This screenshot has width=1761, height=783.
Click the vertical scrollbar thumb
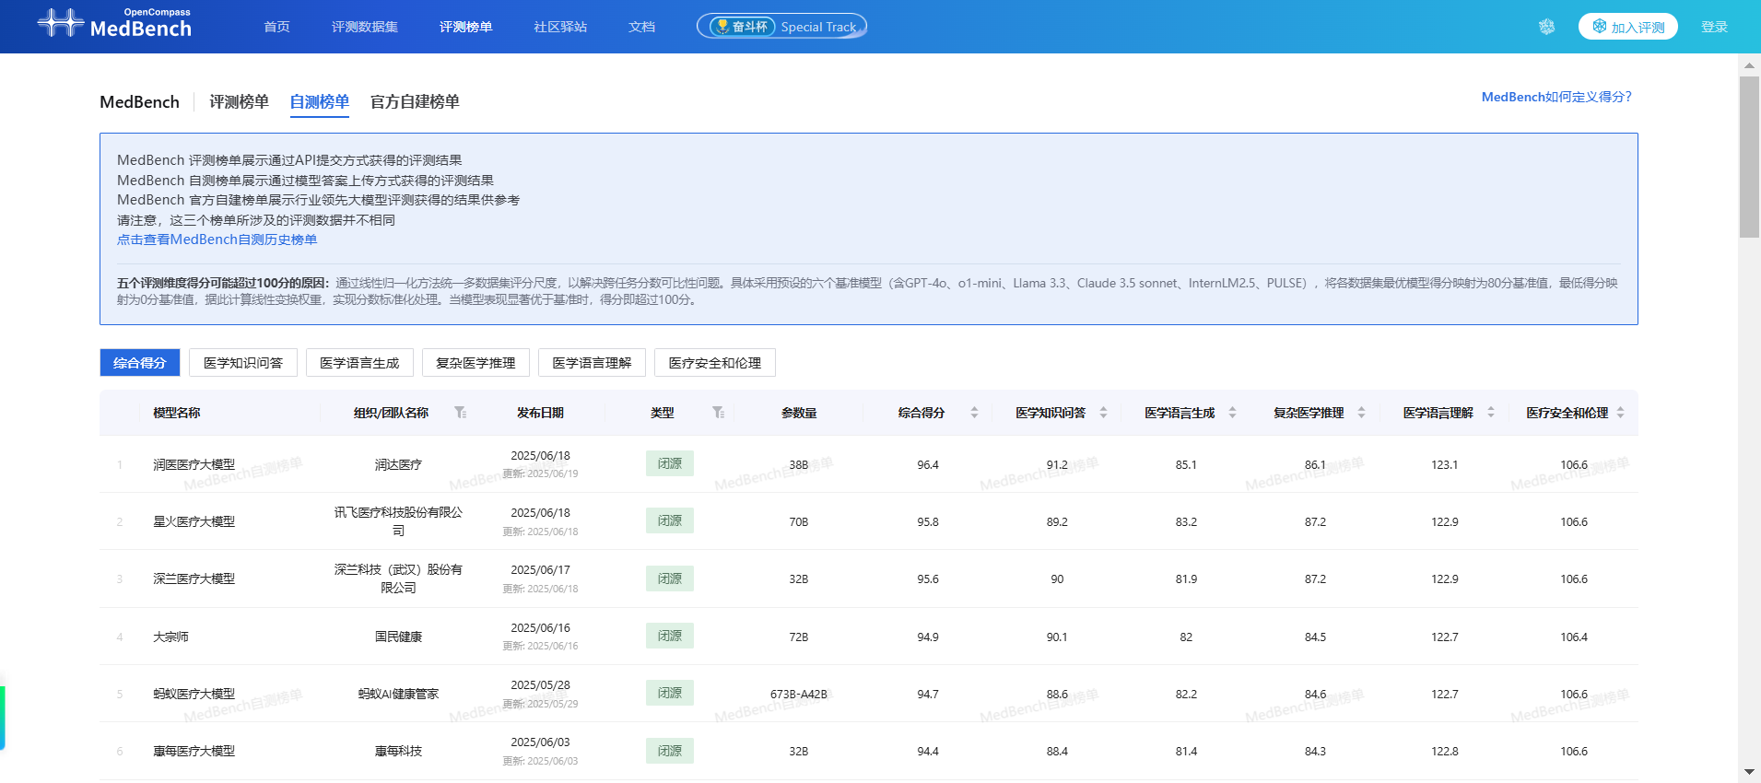pyautogui.click(x=1749, y=157)
